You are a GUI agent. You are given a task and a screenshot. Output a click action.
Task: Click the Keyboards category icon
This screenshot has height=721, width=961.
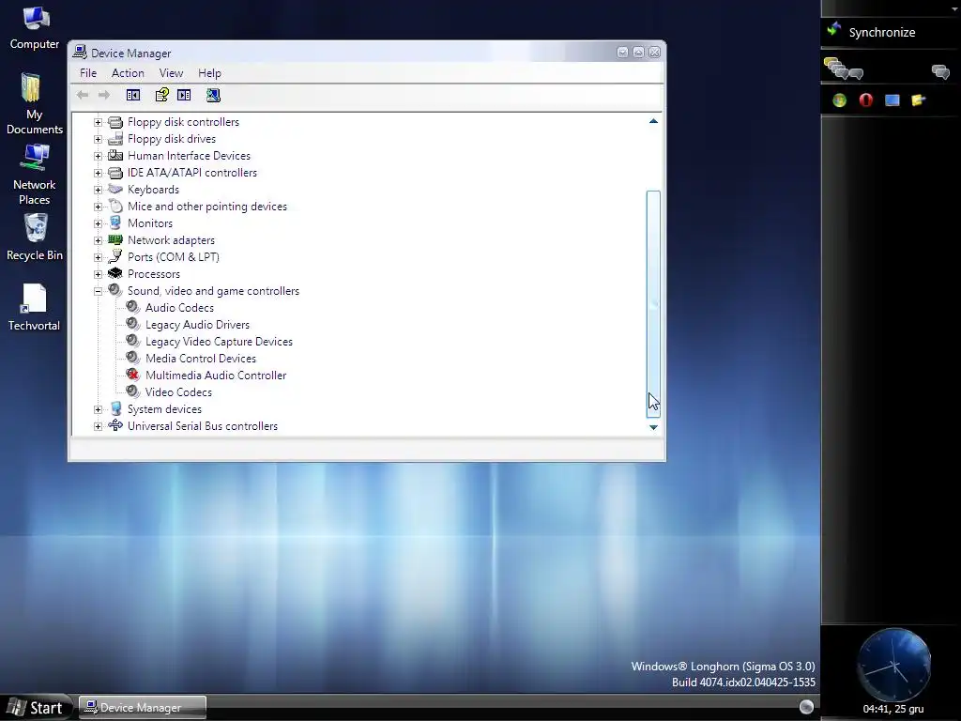pos(115,189)
